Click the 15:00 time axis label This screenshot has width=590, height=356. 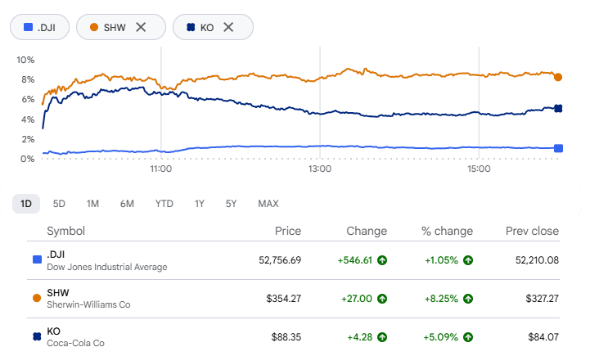pyautogui.click(x=479, y=169)
